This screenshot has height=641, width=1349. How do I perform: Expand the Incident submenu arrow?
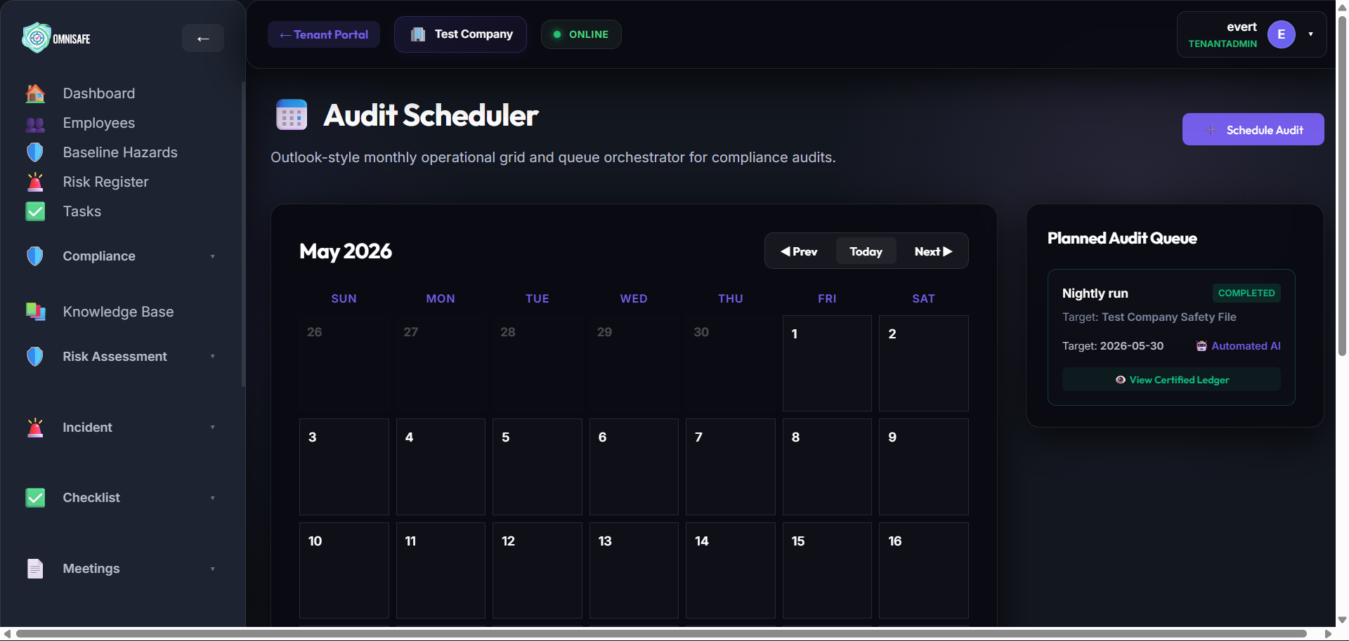[212, 428]
